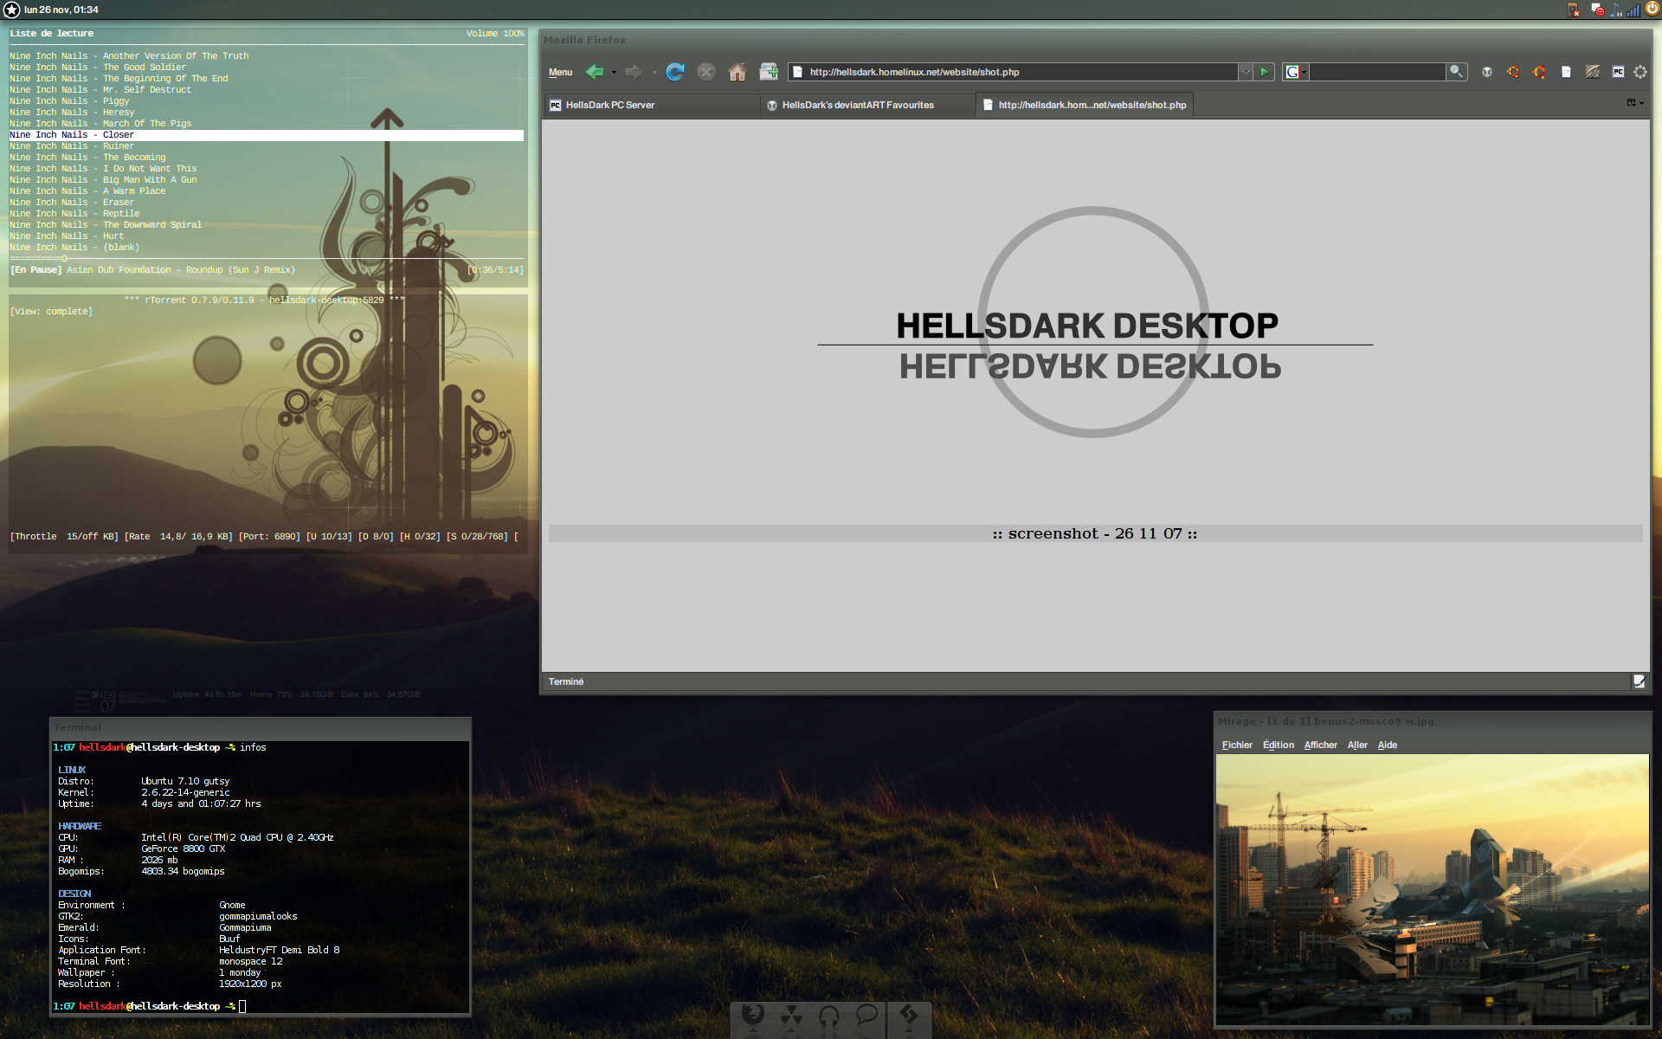Click the Firefox forward arrow button
Viewport: 1662px width, 1039px height.
(633, 72)
